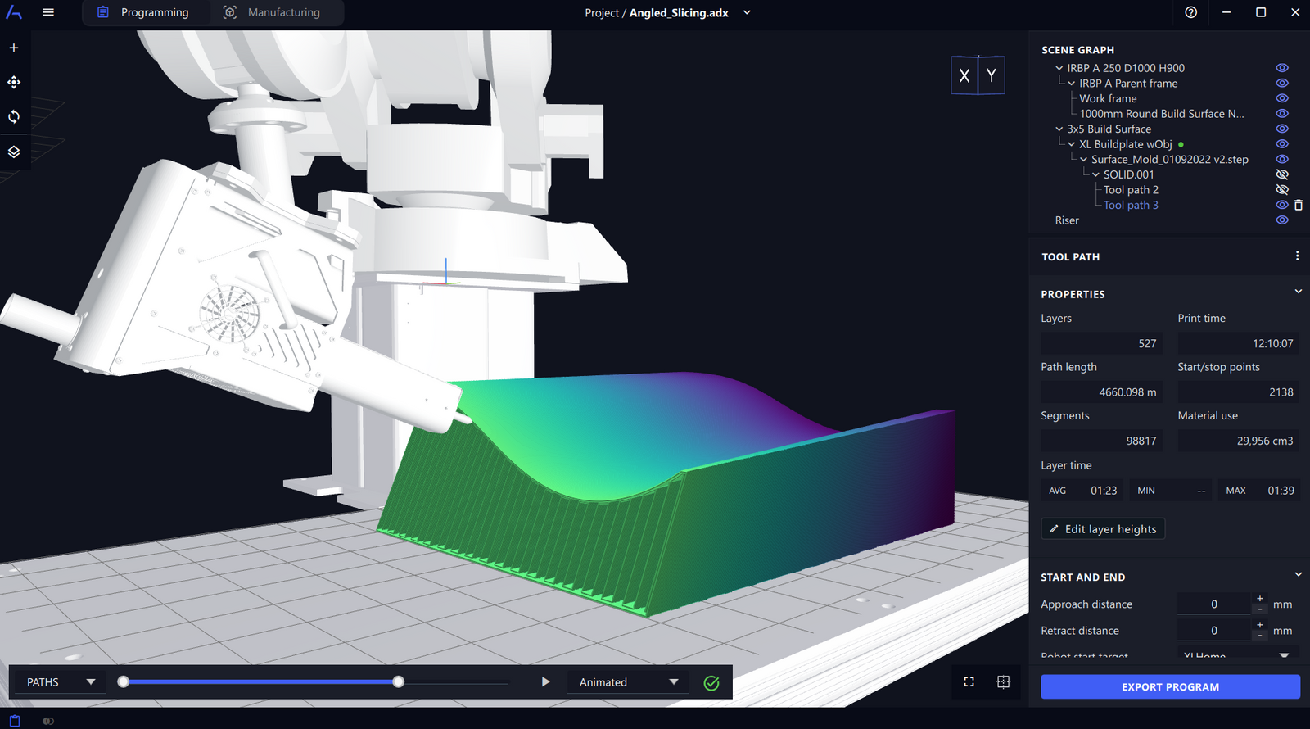The height and width of the screenshot is (729, 1310).
Task: Select the move tool in left toolbar
Action: point(14,83)
